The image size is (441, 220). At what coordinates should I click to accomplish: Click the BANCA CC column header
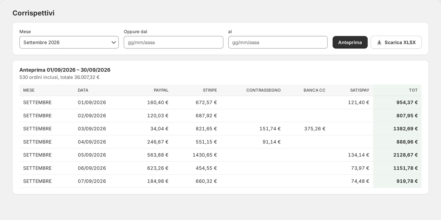click(x=314, y=90)
